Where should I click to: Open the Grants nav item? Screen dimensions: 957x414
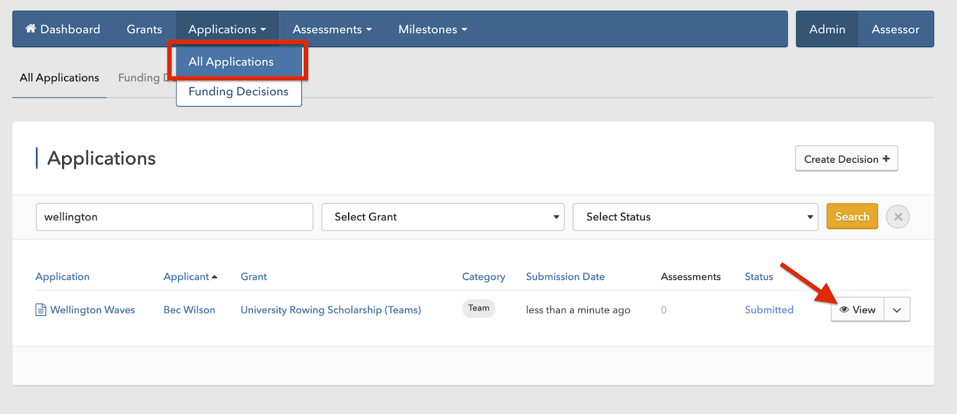(144, 29)
